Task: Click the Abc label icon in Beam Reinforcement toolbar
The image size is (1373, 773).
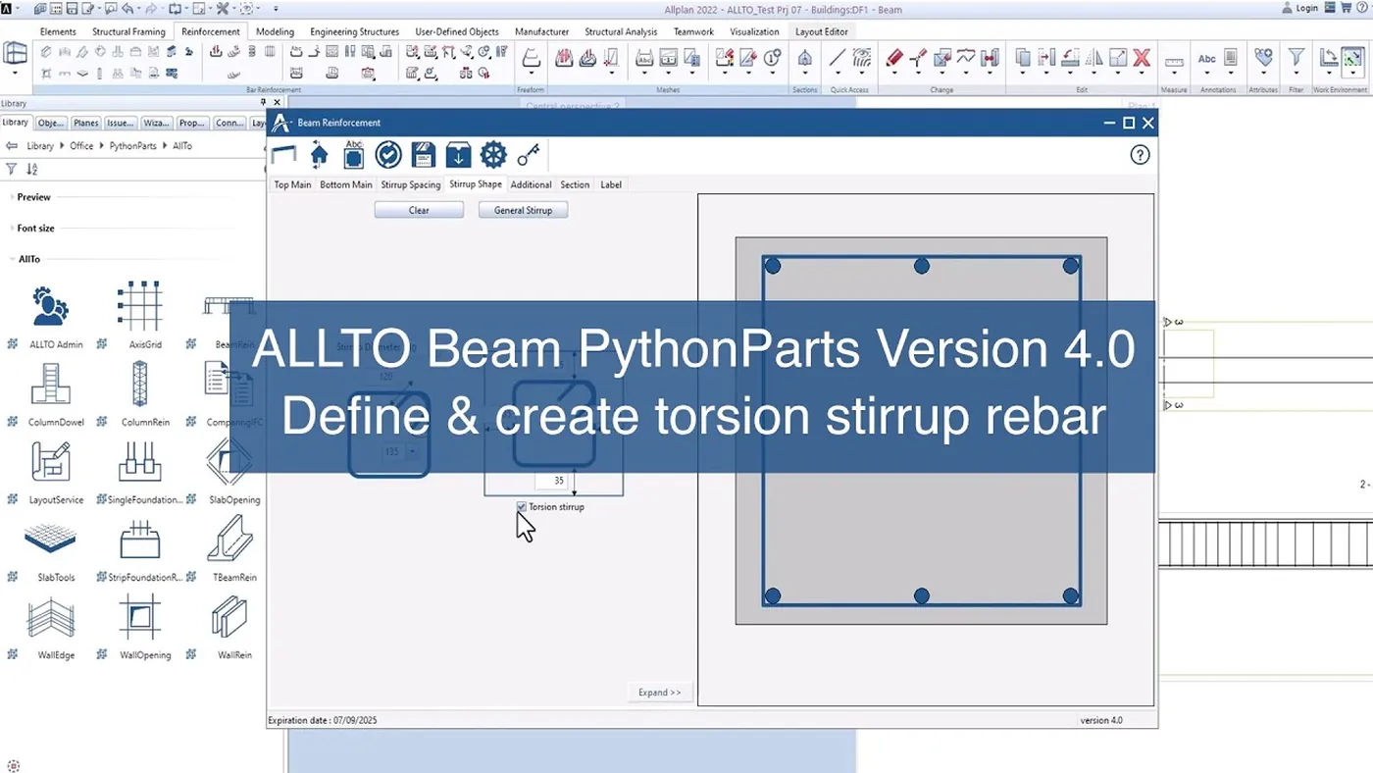Action: pyautogui.click(x=354, y=154)
